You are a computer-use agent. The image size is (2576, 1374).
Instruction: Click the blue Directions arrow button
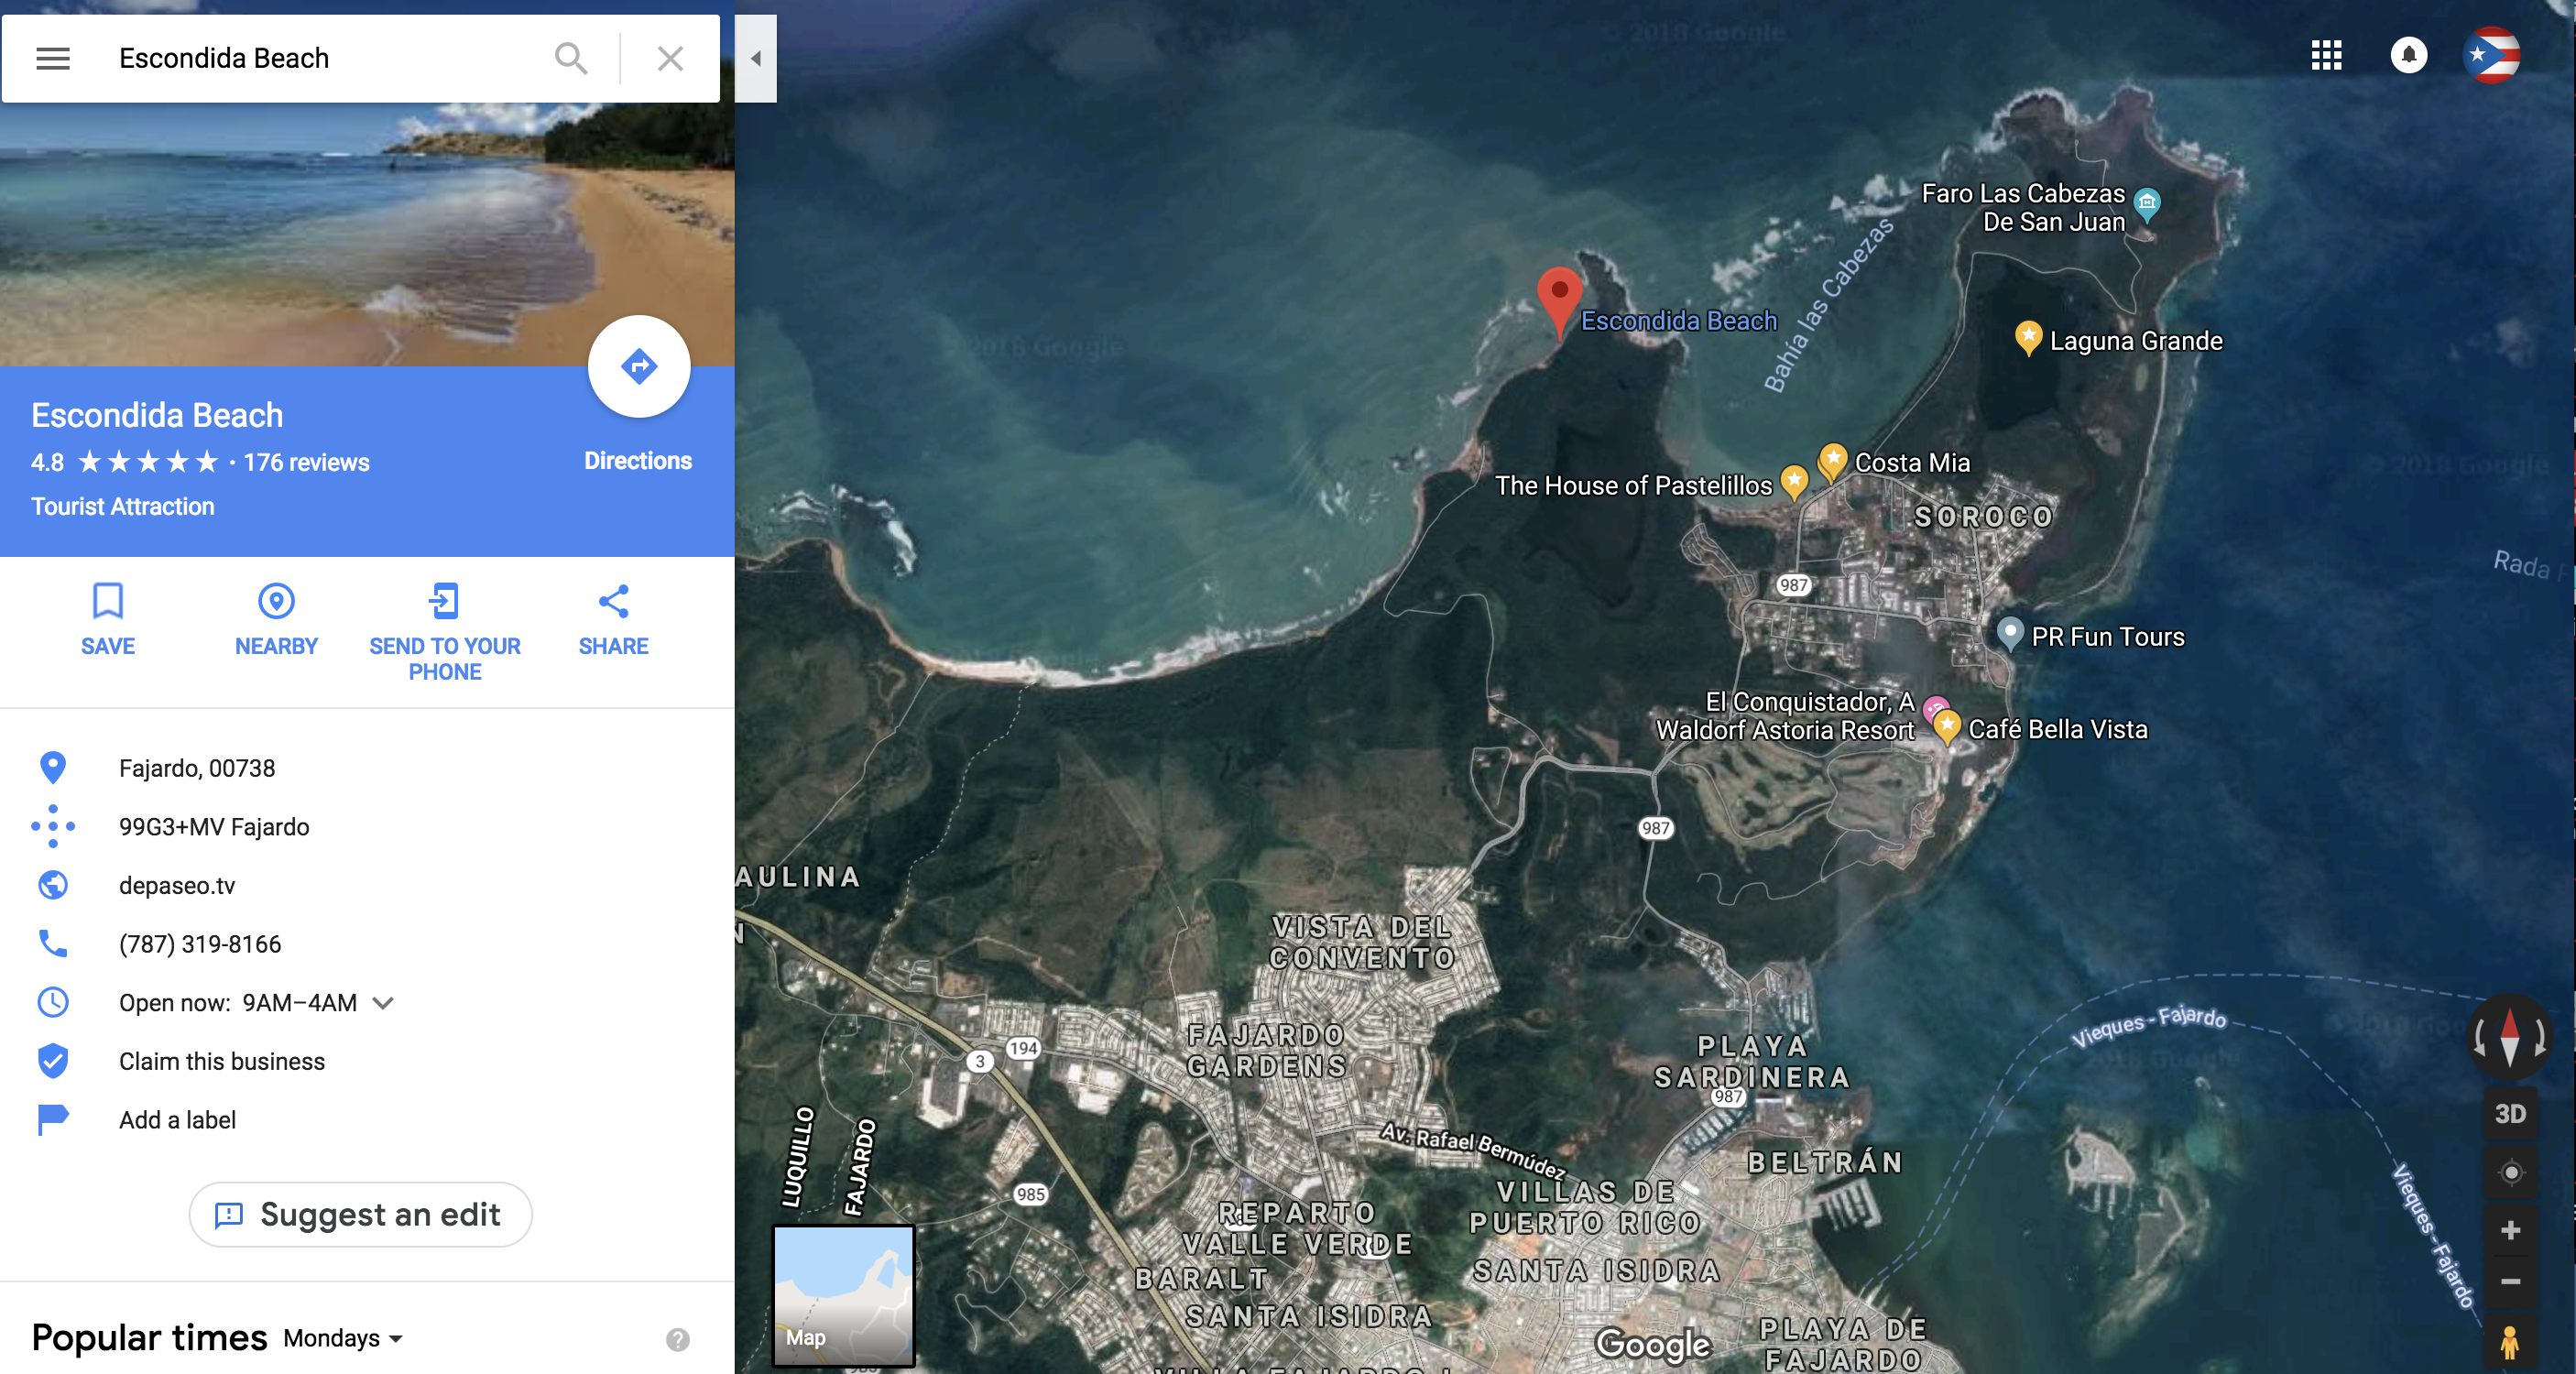(x=638, y=367)
